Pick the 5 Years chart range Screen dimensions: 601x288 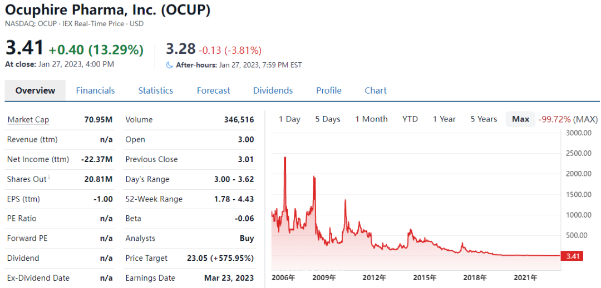pyautogui.click(x=484, y=119)
